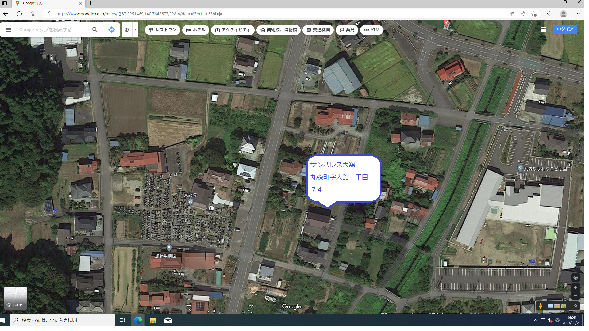The image size is (589, 331).
Task: Go back in the browser
Action: (6, 14)
